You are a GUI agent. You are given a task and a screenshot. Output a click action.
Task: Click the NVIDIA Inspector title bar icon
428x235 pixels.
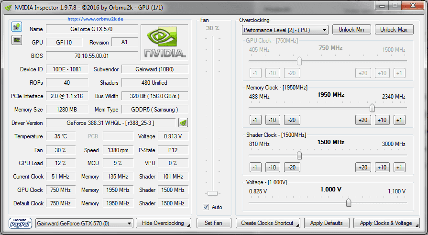[9, 8]
